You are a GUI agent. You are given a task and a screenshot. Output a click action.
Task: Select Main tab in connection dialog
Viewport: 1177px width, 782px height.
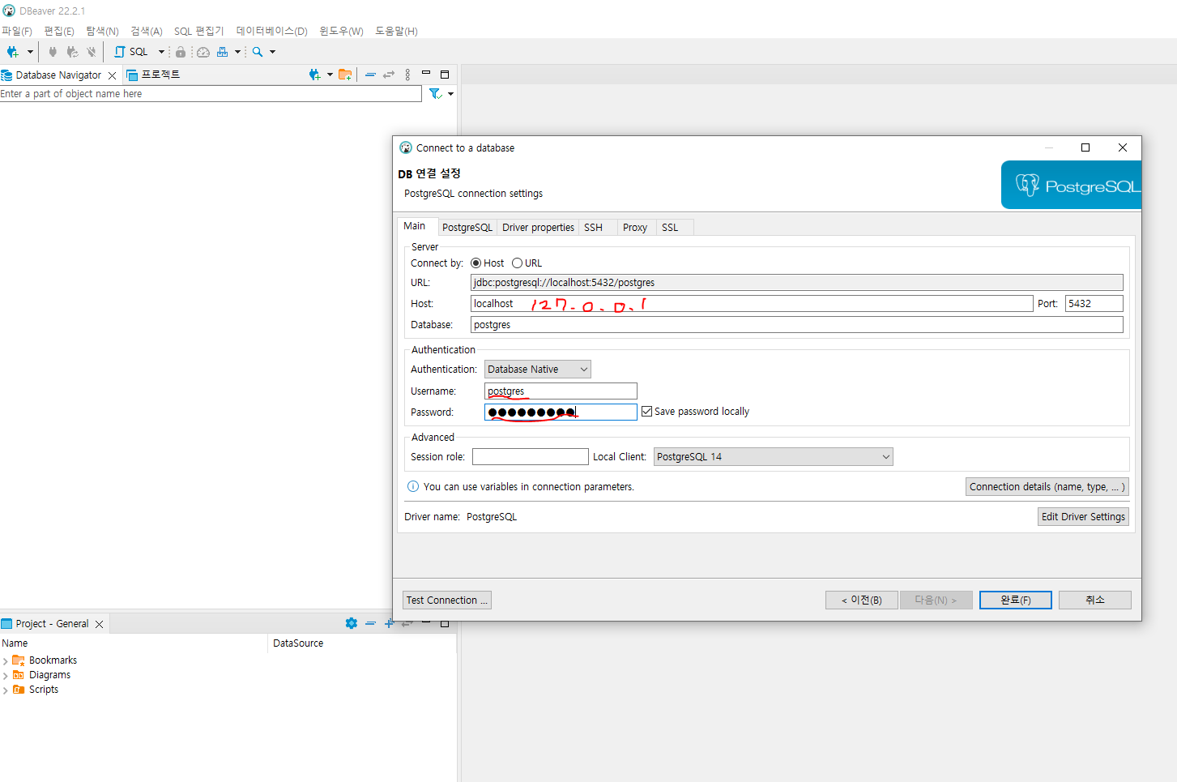pos(415,226)
